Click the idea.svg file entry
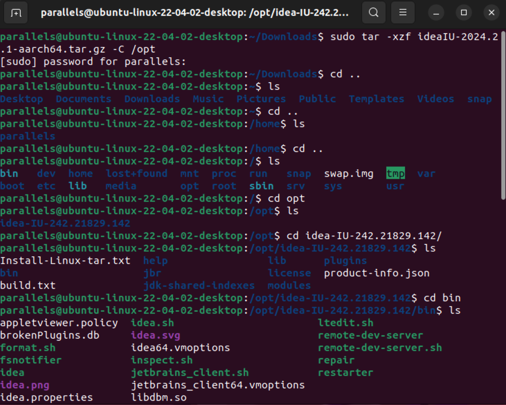The height and width of the screenshot is (405, 506). 155,335
